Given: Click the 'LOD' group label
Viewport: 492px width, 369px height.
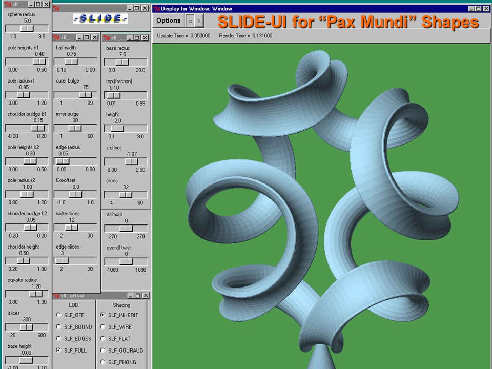Looking at the screenshot, I should [74, 305].
